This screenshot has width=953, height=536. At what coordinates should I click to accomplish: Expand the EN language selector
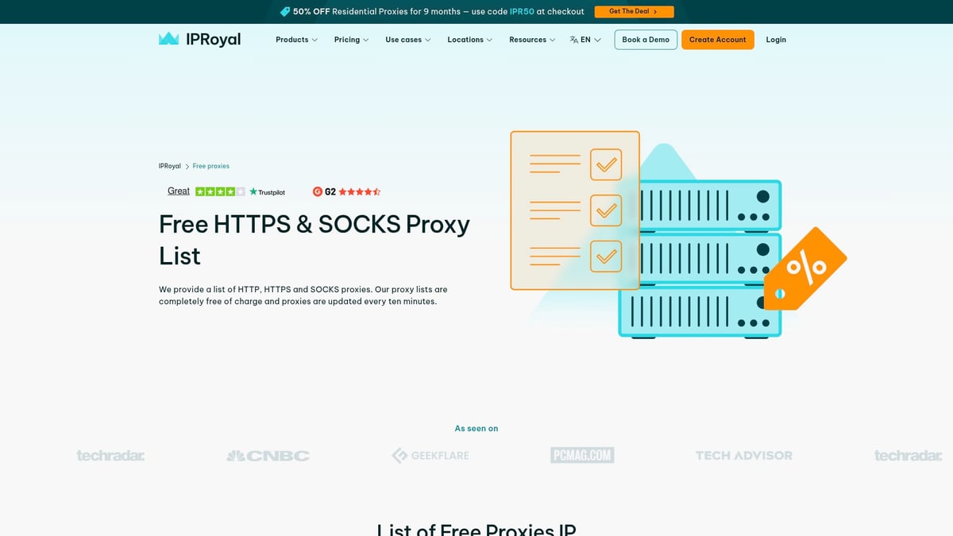point(585,39)
